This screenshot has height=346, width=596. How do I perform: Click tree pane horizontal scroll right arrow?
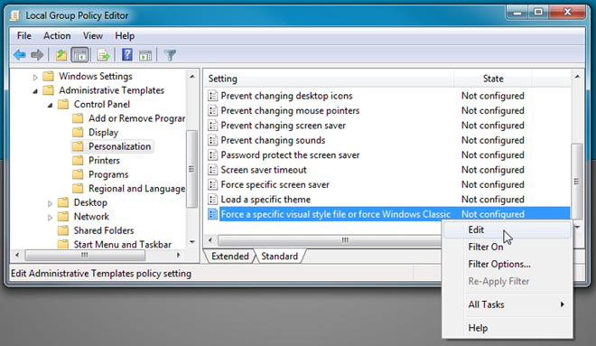click(x=178, y=255)
